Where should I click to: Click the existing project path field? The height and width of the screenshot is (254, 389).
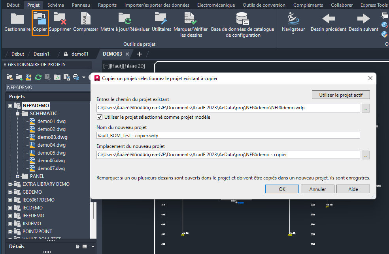coord(228,108)
